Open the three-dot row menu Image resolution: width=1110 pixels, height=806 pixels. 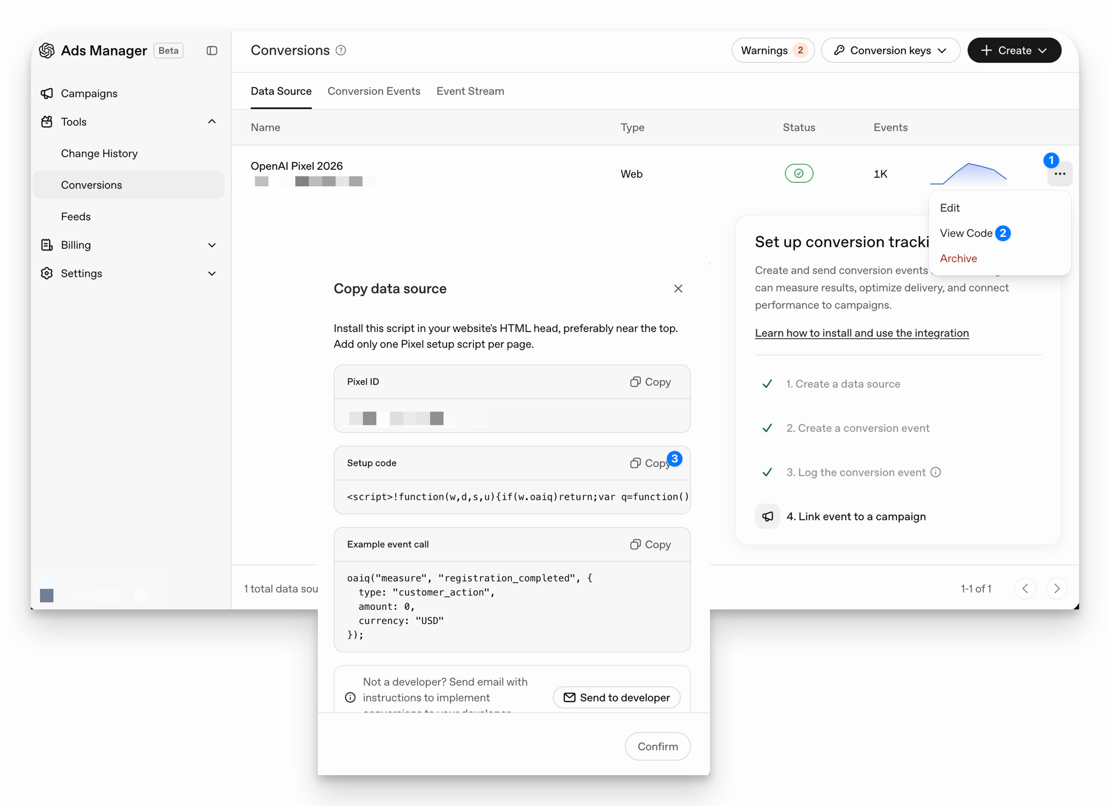pyautogui.click(x=1059, y=174)
